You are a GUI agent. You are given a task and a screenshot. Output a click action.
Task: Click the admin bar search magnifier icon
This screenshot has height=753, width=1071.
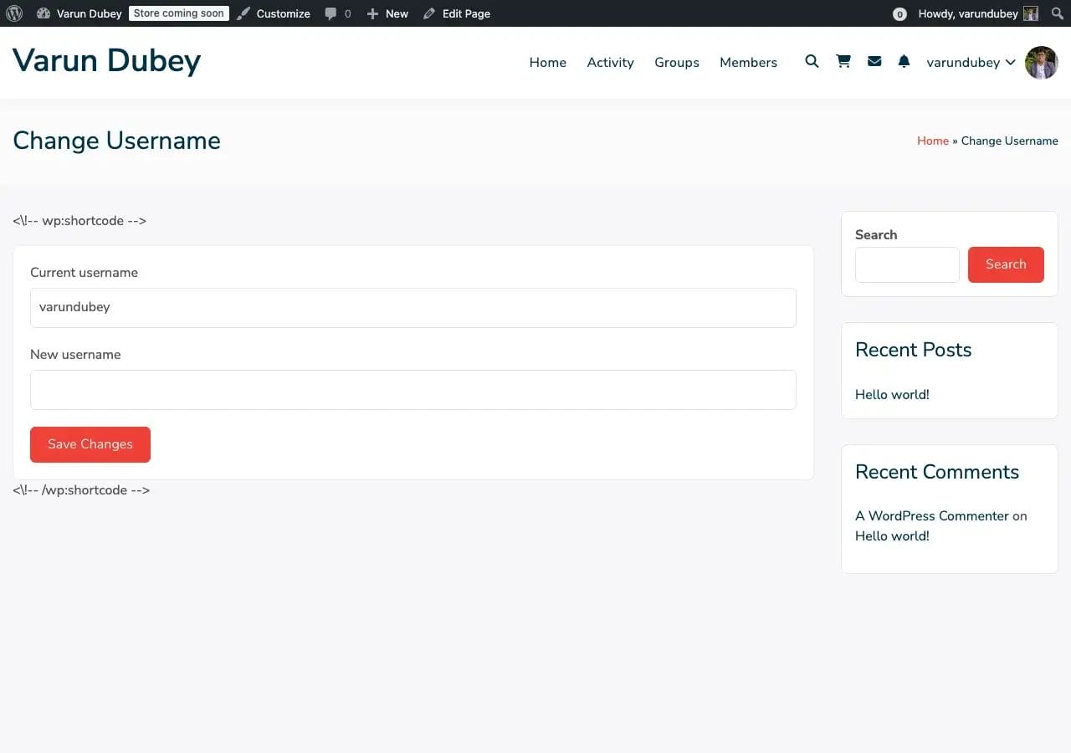(x=1057, y=13)
